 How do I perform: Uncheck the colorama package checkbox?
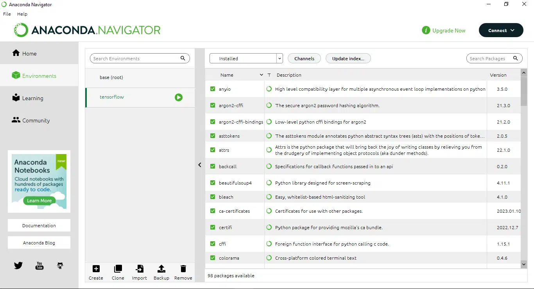click(213, 258)
